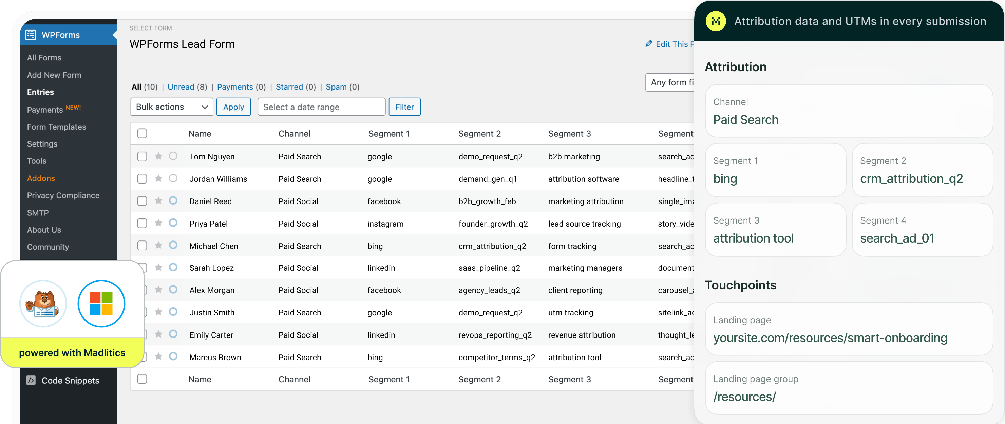
Task: Open the Tools sidebar item
Action: click(37, 161)
